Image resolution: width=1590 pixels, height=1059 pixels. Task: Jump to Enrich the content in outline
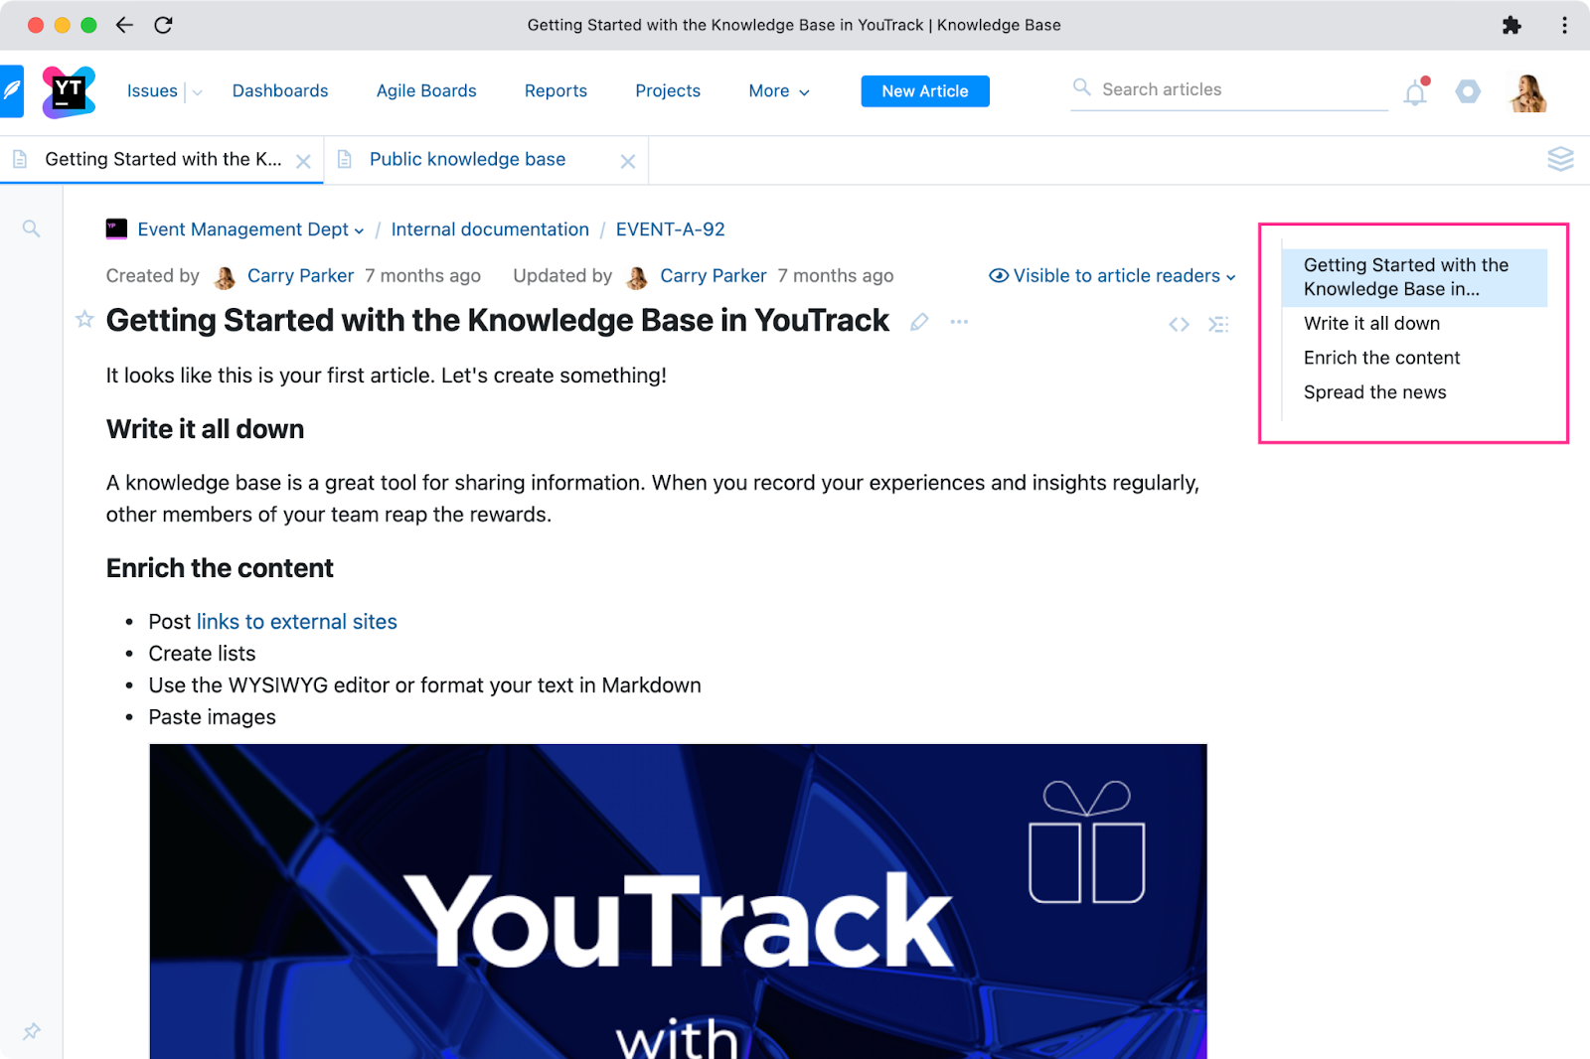1381,358
